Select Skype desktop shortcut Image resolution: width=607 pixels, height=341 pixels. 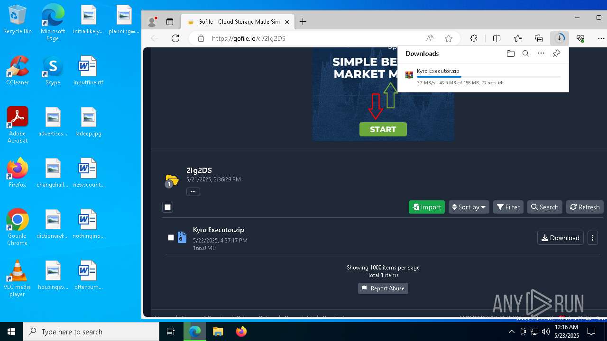53,71
